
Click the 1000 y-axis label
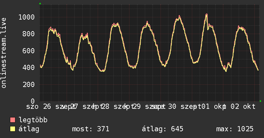tap(27, 17)
